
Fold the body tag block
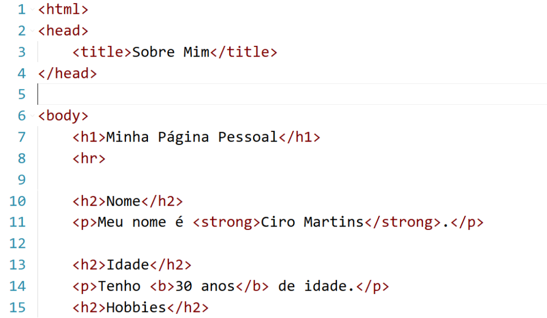click(33, 116)
